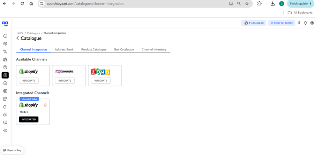Open the package box icon in sidebar
Image resolution: width=315 pixels, height=155 pixels.
(5, 44)
